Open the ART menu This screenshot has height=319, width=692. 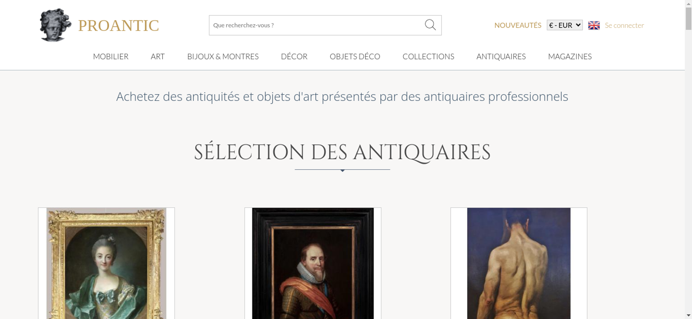(158, 56)
